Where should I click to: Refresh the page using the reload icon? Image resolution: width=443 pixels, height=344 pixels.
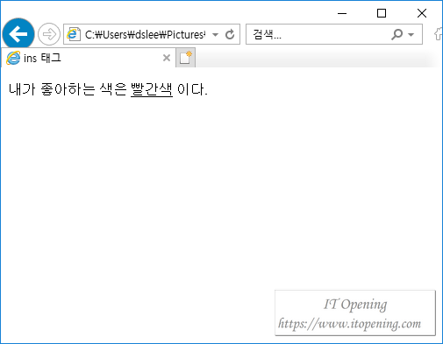[230, 34]
